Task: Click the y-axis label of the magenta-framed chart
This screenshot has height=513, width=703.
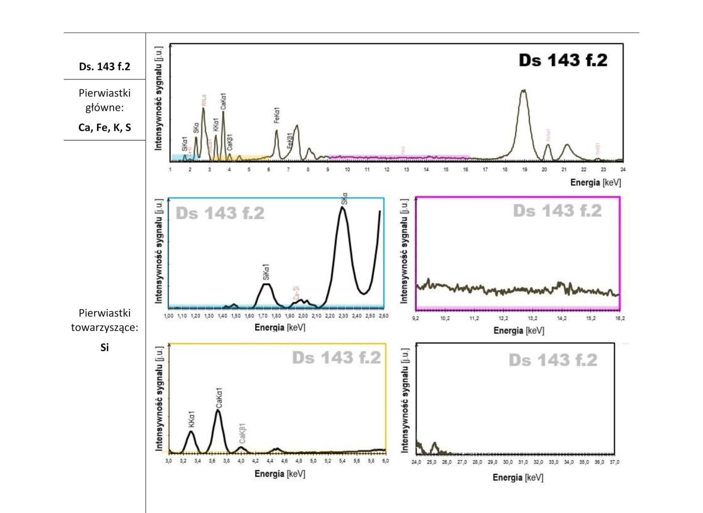Action: tap(404, 251)
